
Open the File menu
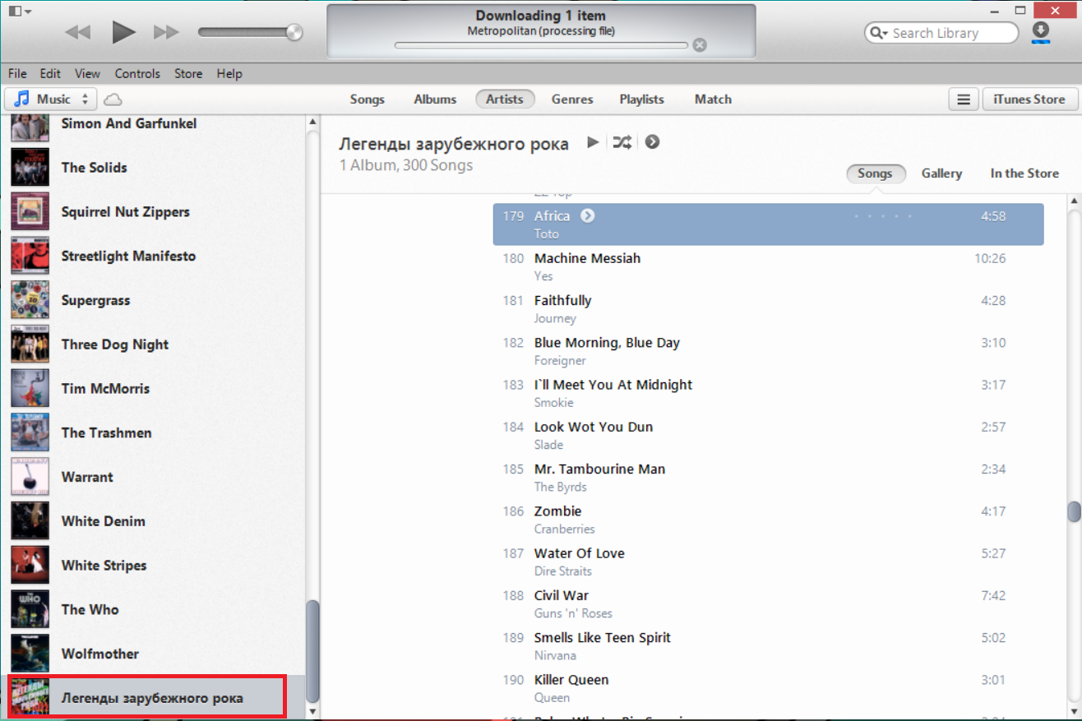point(17,73)
